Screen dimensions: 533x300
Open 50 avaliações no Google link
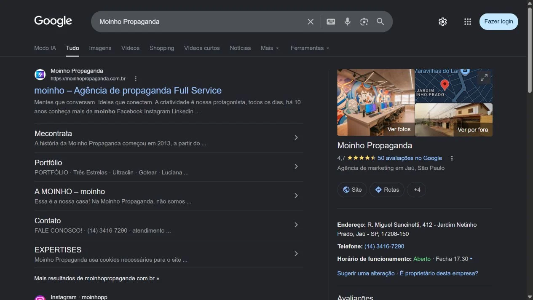tap(410, 158)
